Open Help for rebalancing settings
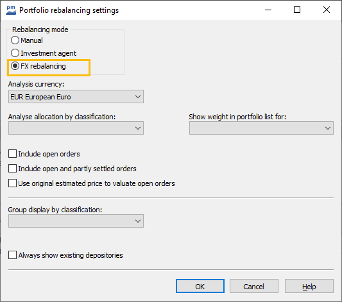Viewport: 342px width, 302px height. 309,286
